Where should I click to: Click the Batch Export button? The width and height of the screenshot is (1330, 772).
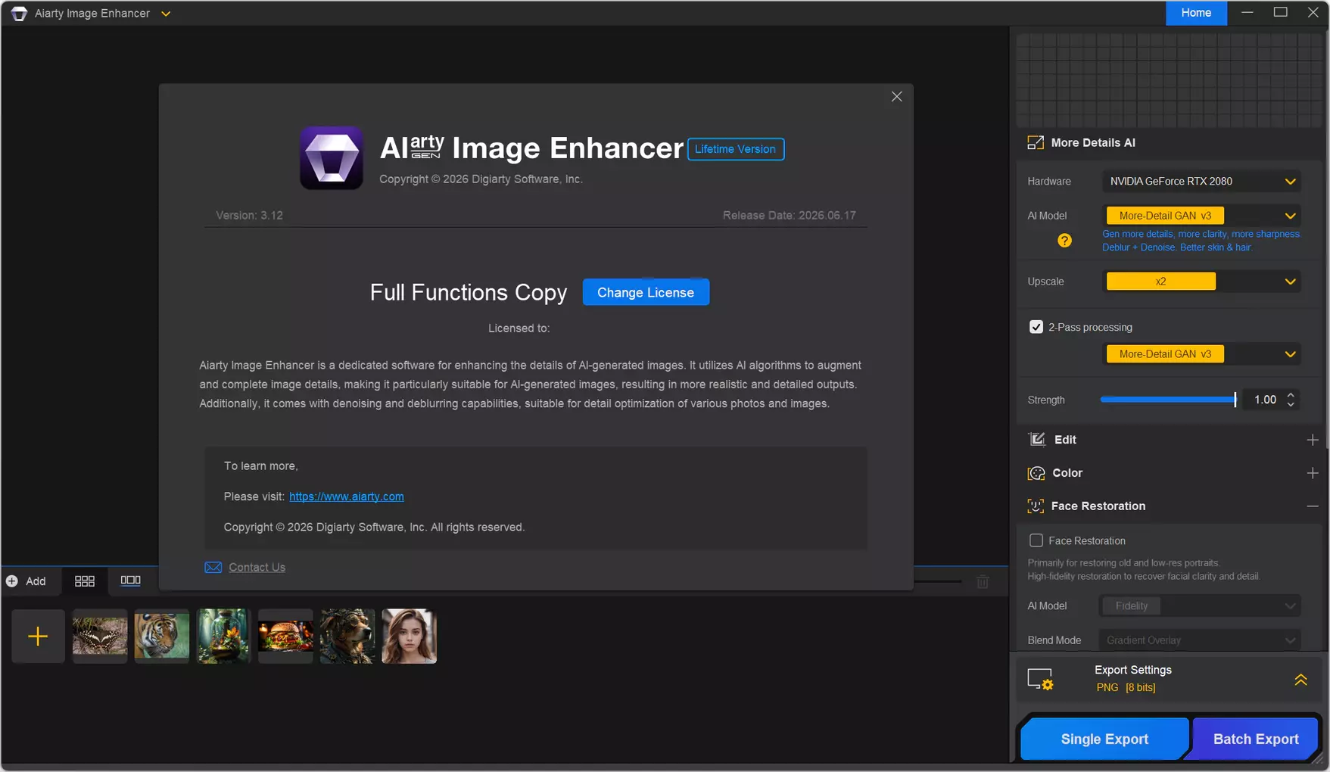click(x=1256, y=739)
